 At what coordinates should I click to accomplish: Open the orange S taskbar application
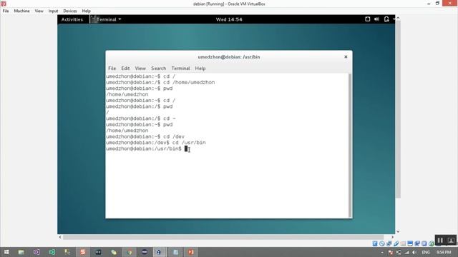point(83,252)
